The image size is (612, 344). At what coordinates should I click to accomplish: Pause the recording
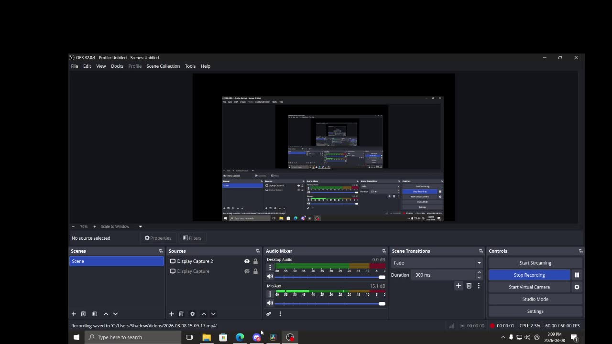point(577,275)
